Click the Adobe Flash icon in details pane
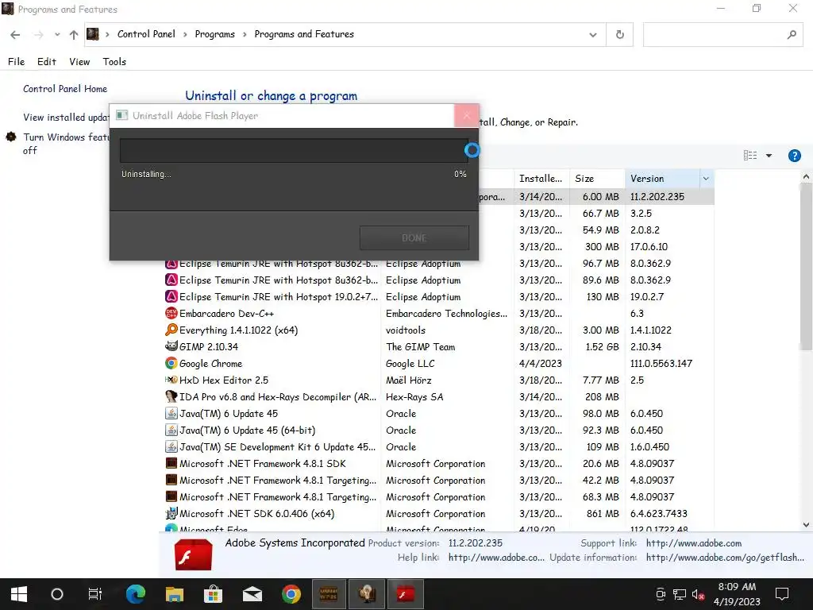813x610 pixels. (193, 554)
